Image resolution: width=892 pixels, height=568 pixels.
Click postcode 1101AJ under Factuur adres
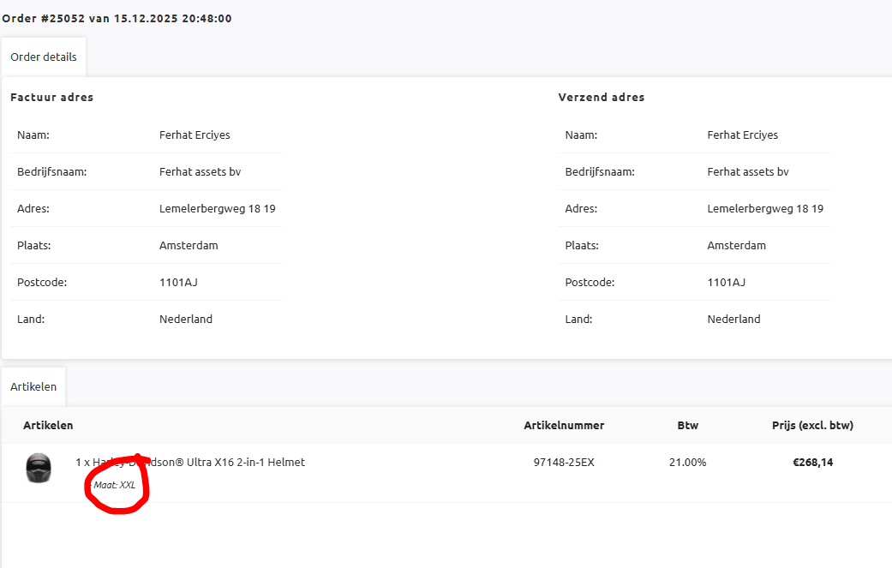(178, 282)
